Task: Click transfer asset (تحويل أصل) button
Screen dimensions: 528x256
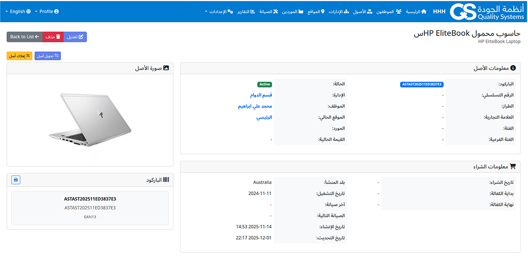Action: (x=48, y=56)
